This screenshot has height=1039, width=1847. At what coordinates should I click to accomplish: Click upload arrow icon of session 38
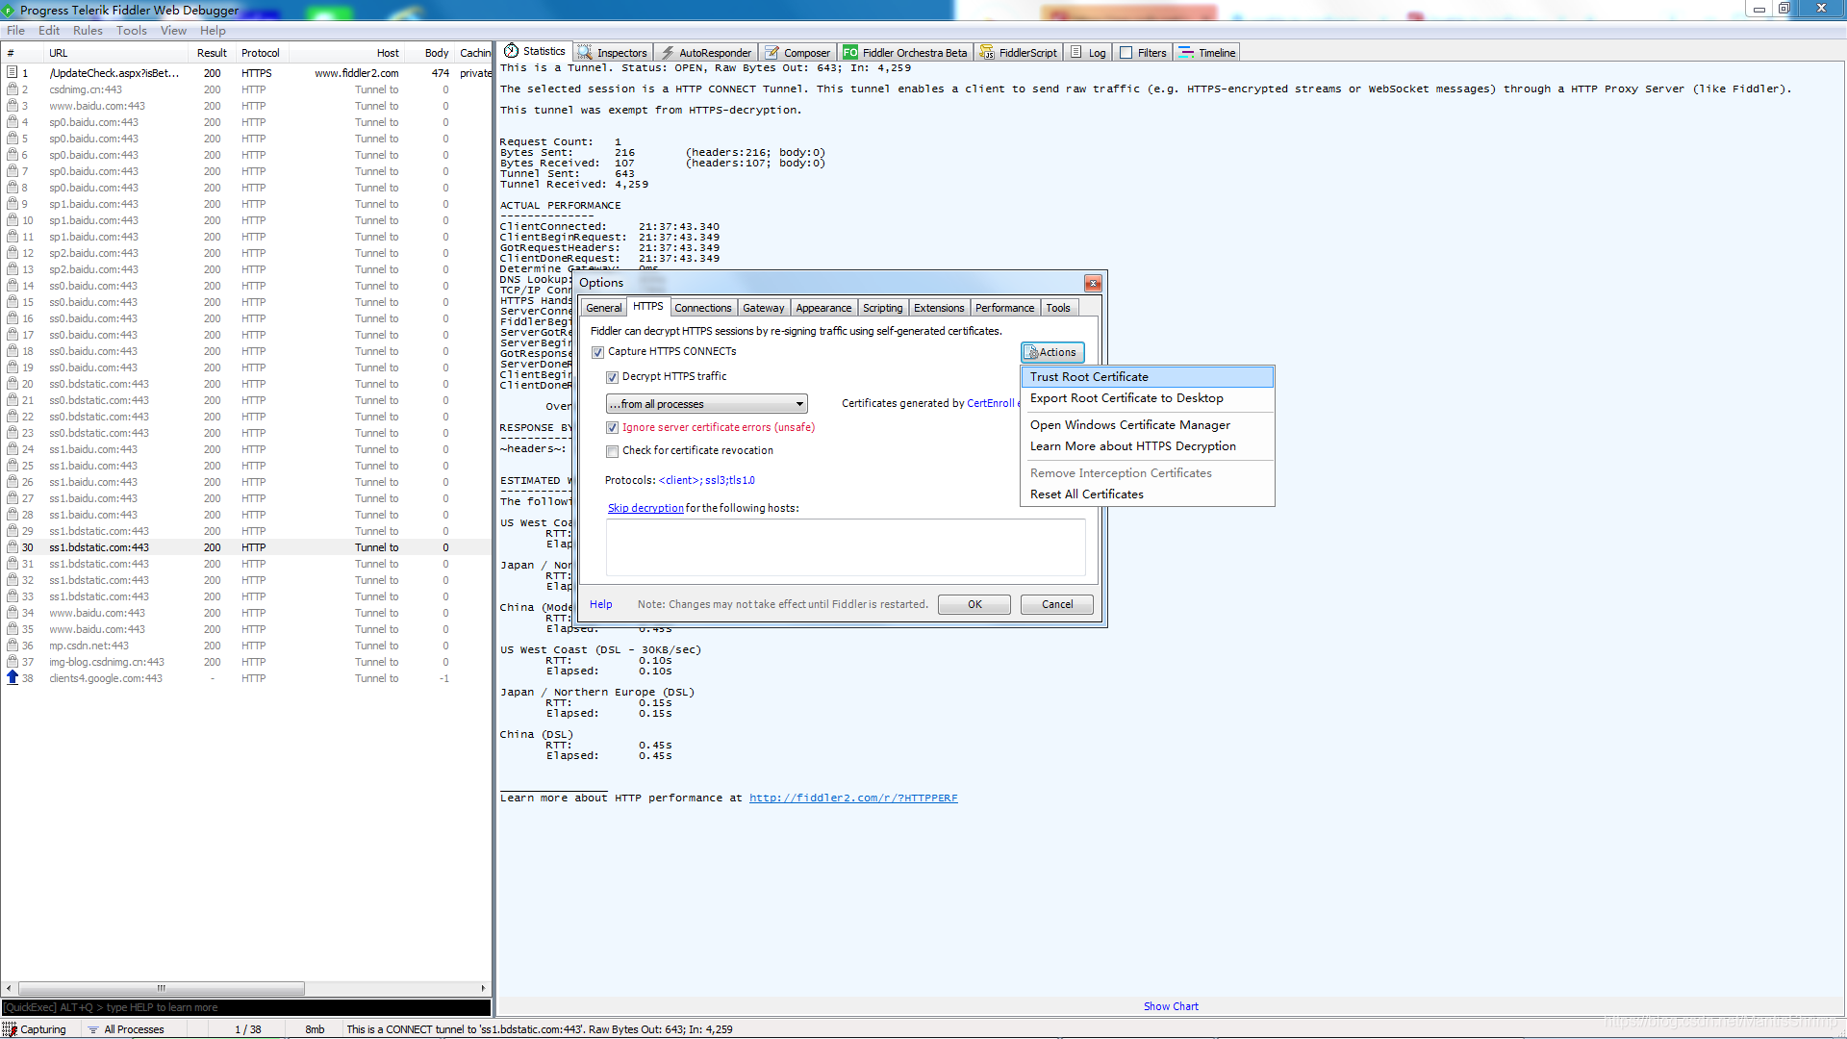tap(13, 677)
